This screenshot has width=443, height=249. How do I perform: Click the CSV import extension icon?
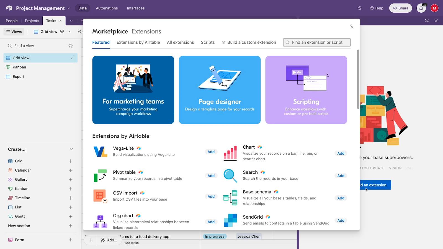click(x=100, y=196)
